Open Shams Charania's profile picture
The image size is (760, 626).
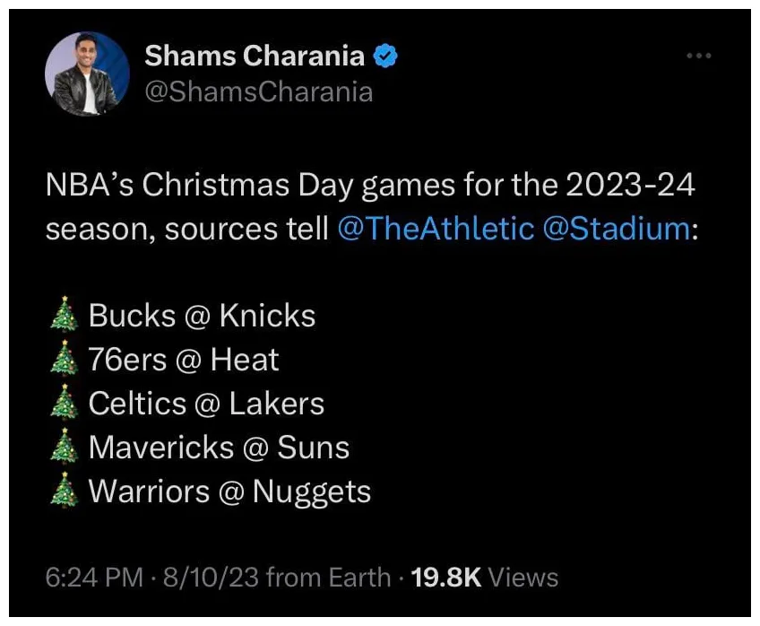coord(87,72)
